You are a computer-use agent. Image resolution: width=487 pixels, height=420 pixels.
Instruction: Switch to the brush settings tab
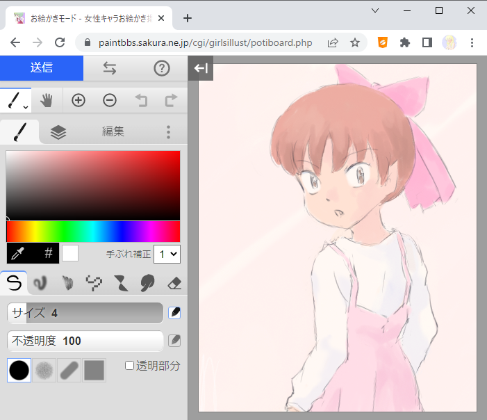(x=19, y=132)
